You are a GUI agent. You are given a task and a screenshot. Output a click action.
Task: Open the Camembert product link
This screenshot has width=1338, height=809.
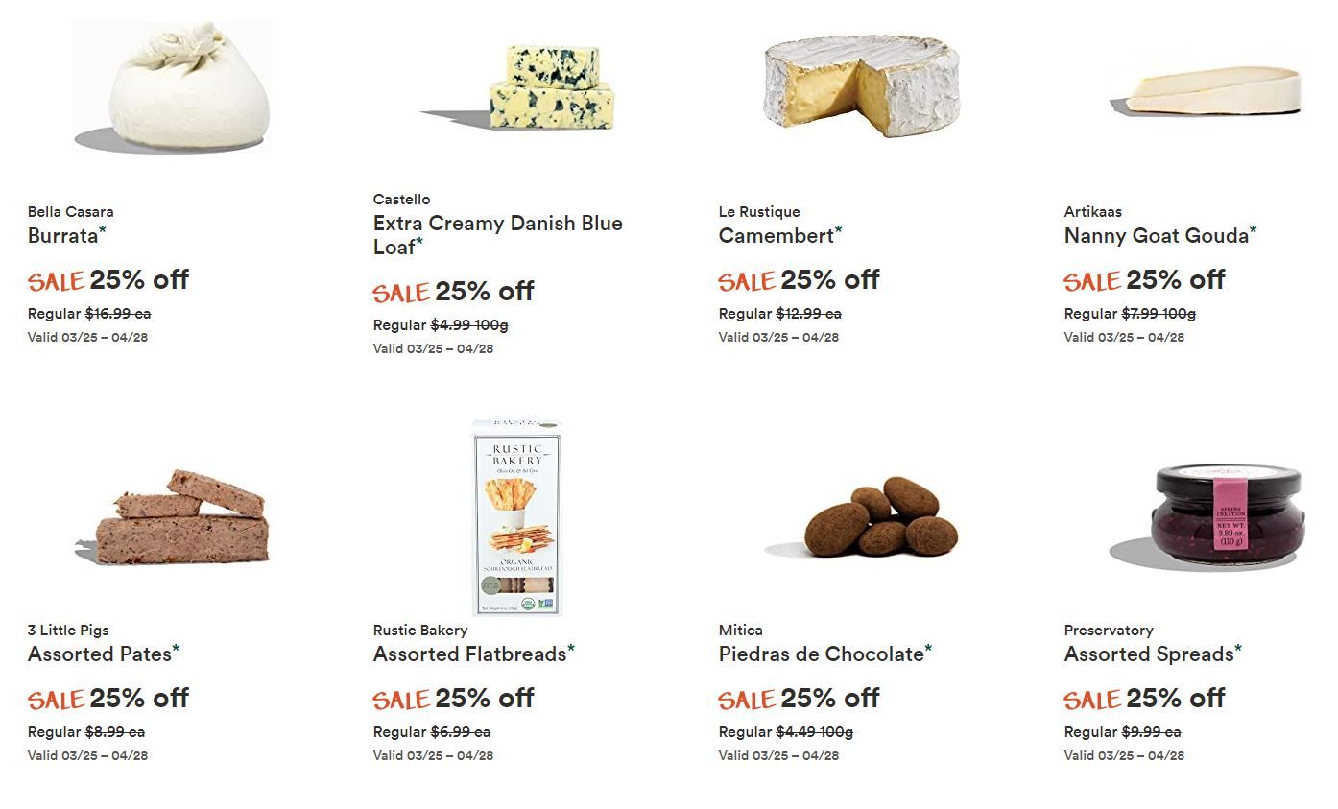[780, 235]
